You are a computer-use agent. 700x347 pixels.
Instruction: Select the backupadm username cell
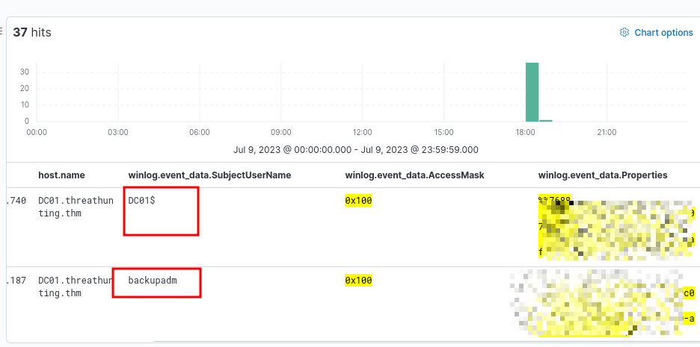click(152, 281)
